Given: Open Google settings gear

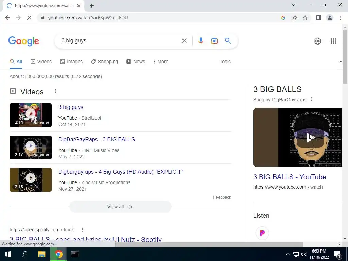Looking at the screenshot, I should click(318, 41).
